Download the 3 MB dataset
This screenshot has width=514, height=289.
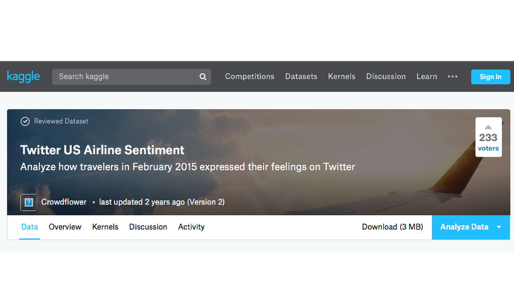coord(392,227)
